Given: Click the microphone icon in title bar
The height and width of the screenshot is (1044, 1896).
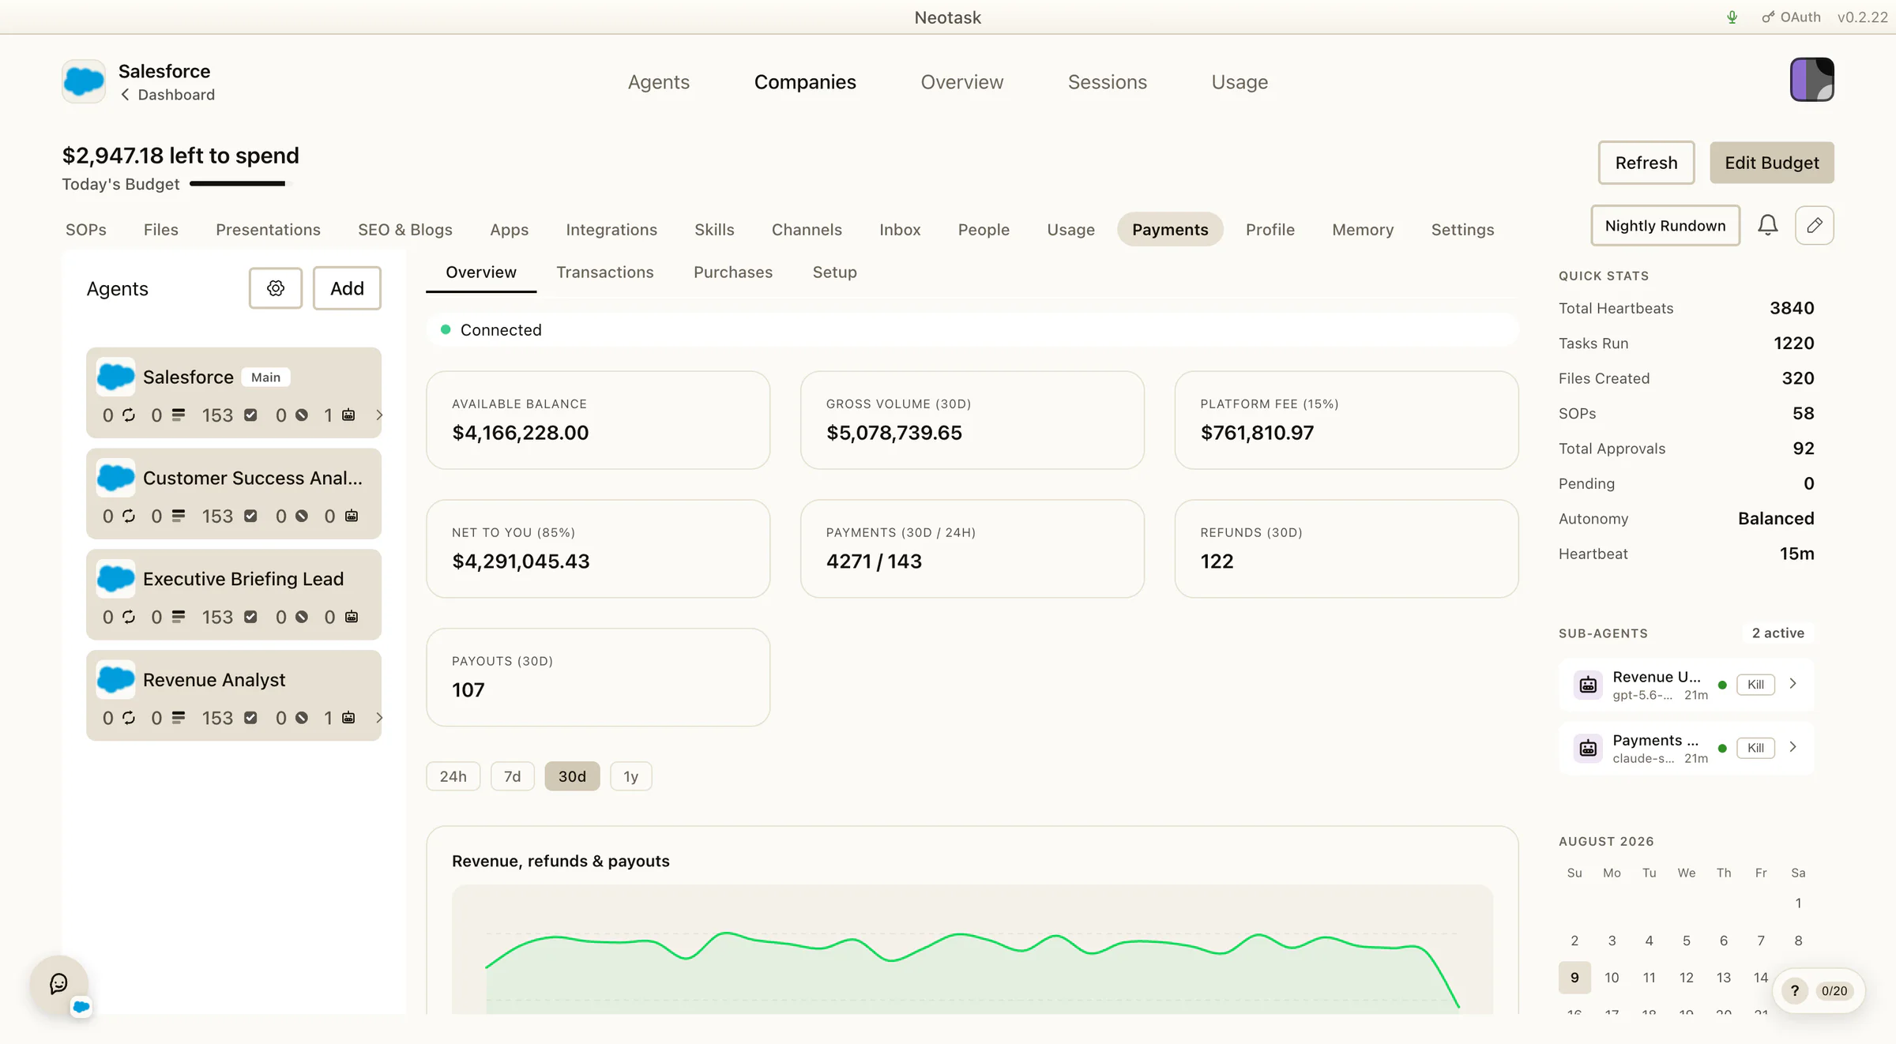Looking at the screenshot, I should coord(1732,17).
